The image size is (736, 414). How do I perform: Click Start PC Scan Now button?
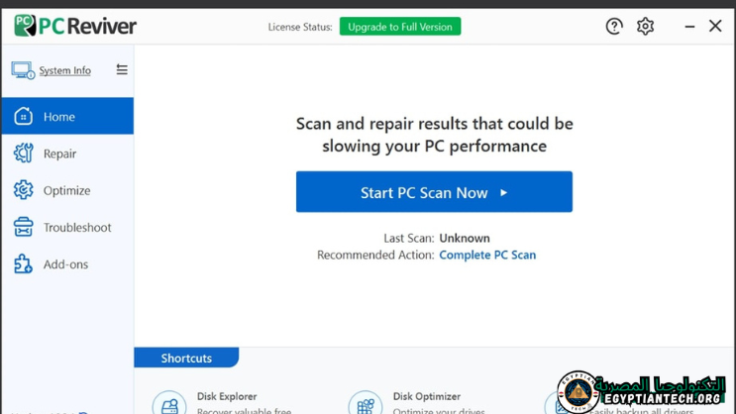pyautogui.click(x=434, y=191)
